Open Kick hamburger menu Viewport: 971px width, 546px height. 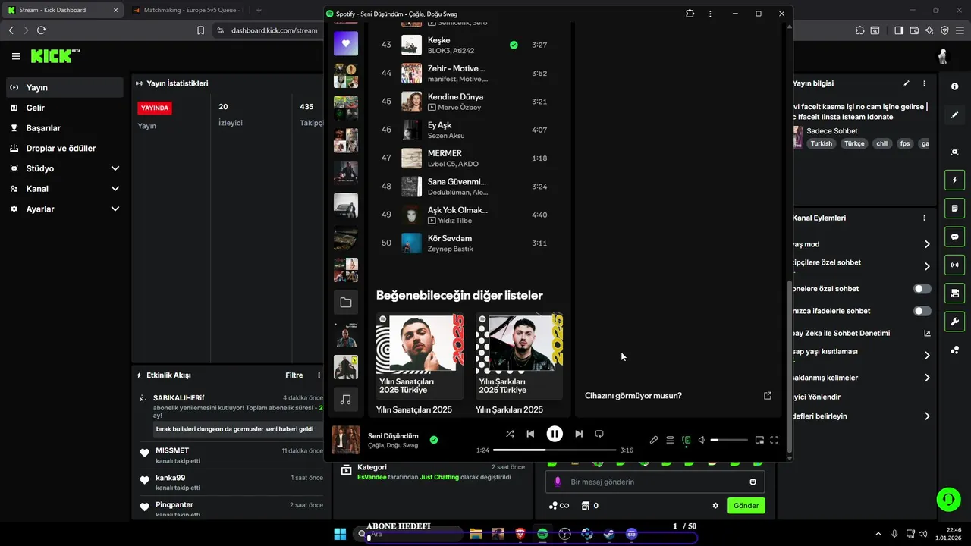click(x=16, y=56)
